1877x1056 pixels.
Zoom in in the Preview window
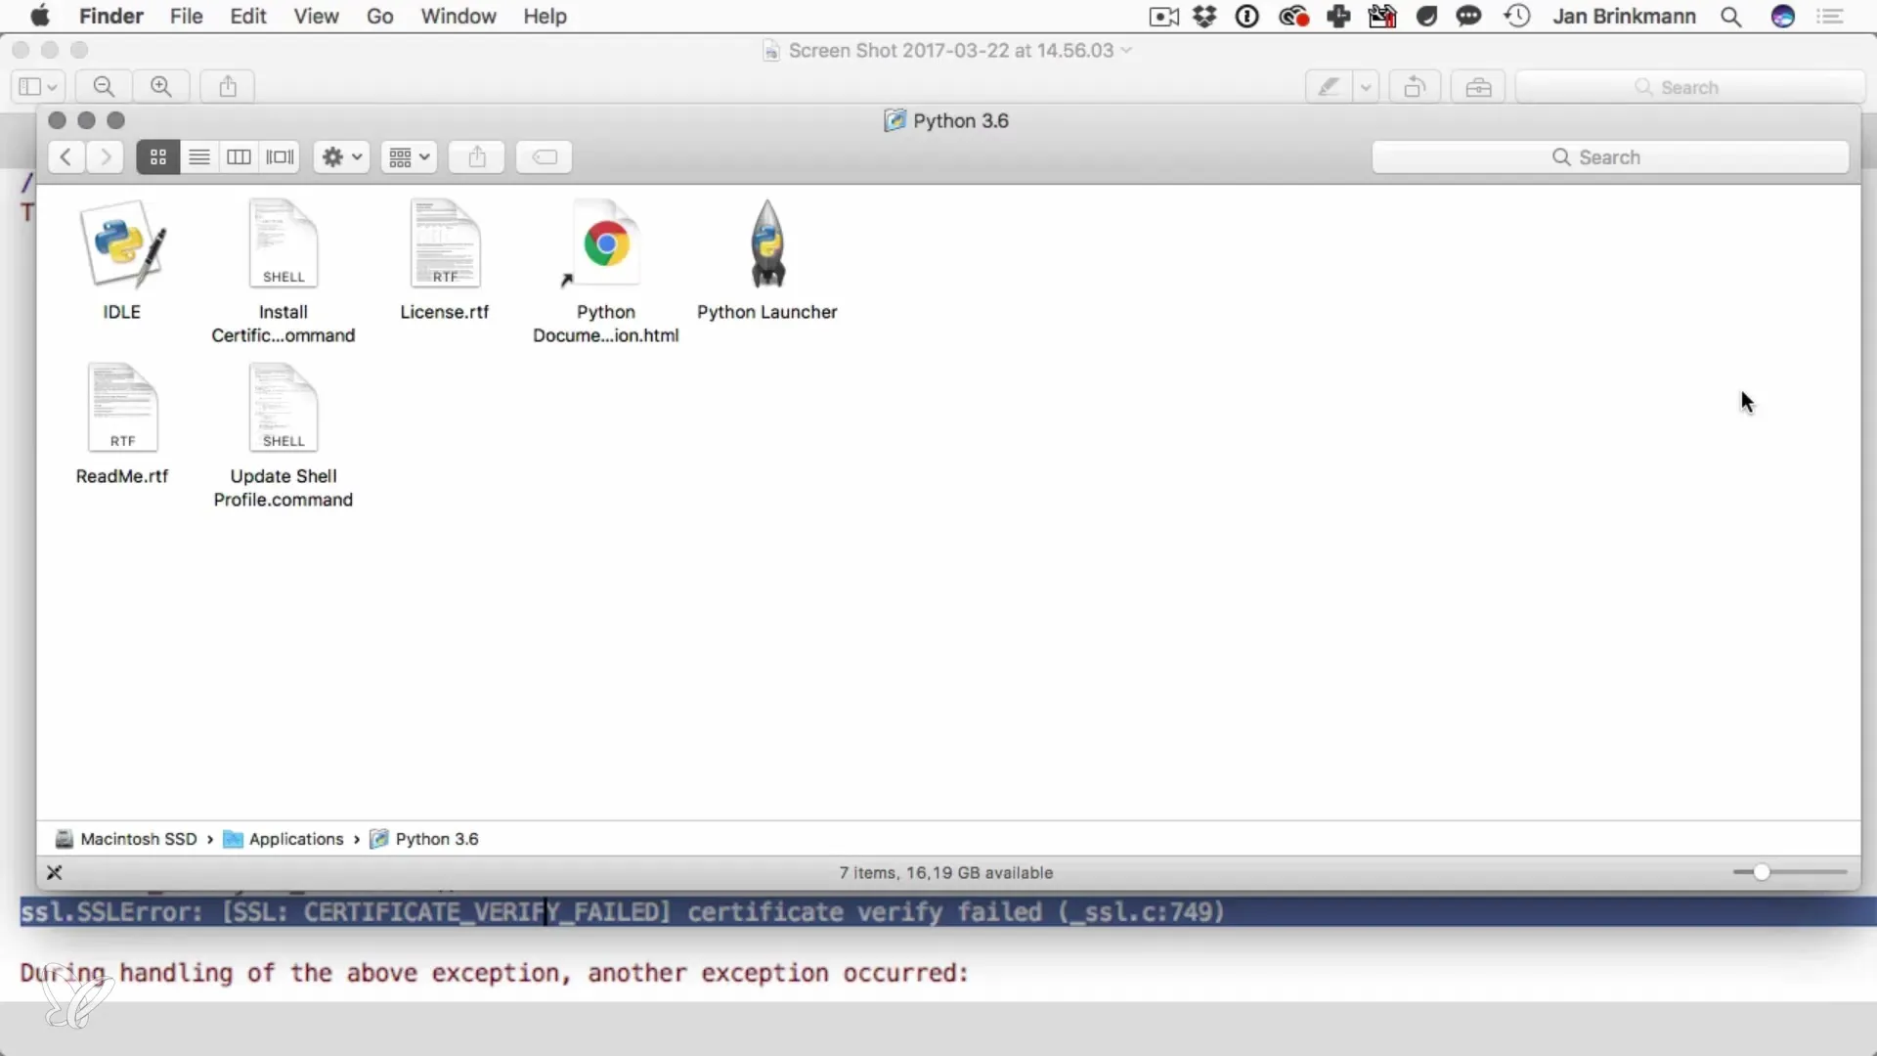(x=161, y=87)
